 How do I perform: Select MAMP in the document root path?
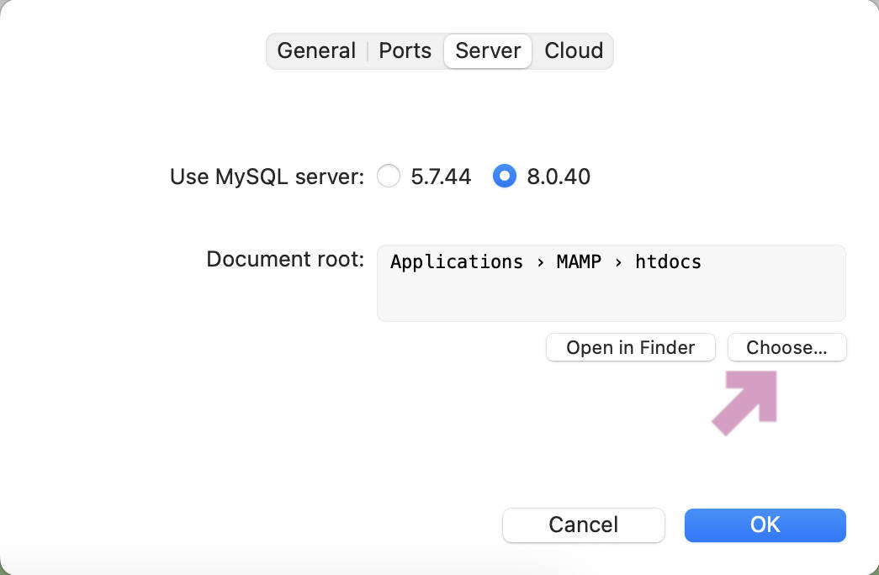click(579, 261)
